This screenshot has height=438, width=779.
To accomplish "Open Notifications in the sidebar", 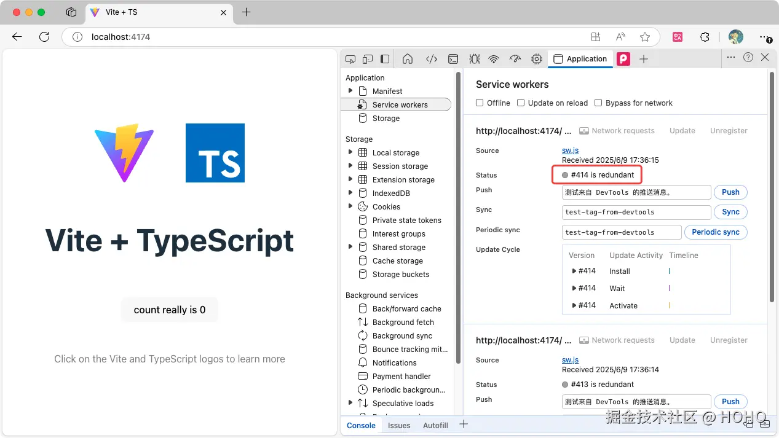I will pos(396,362).
